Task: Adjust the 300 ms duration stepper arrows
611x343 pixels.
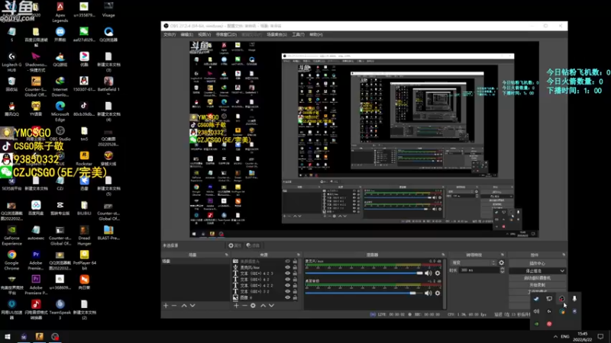Action: tap(502, 270)
